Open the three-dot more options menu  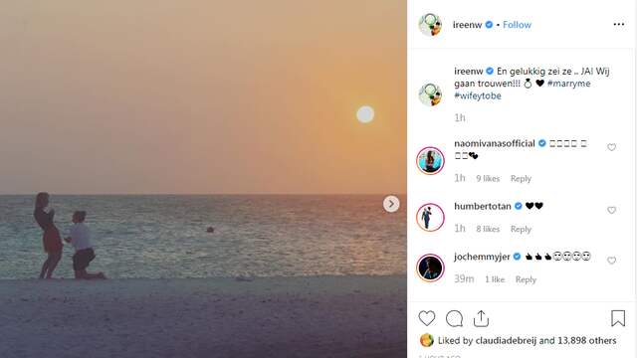(x=619, y=24)
